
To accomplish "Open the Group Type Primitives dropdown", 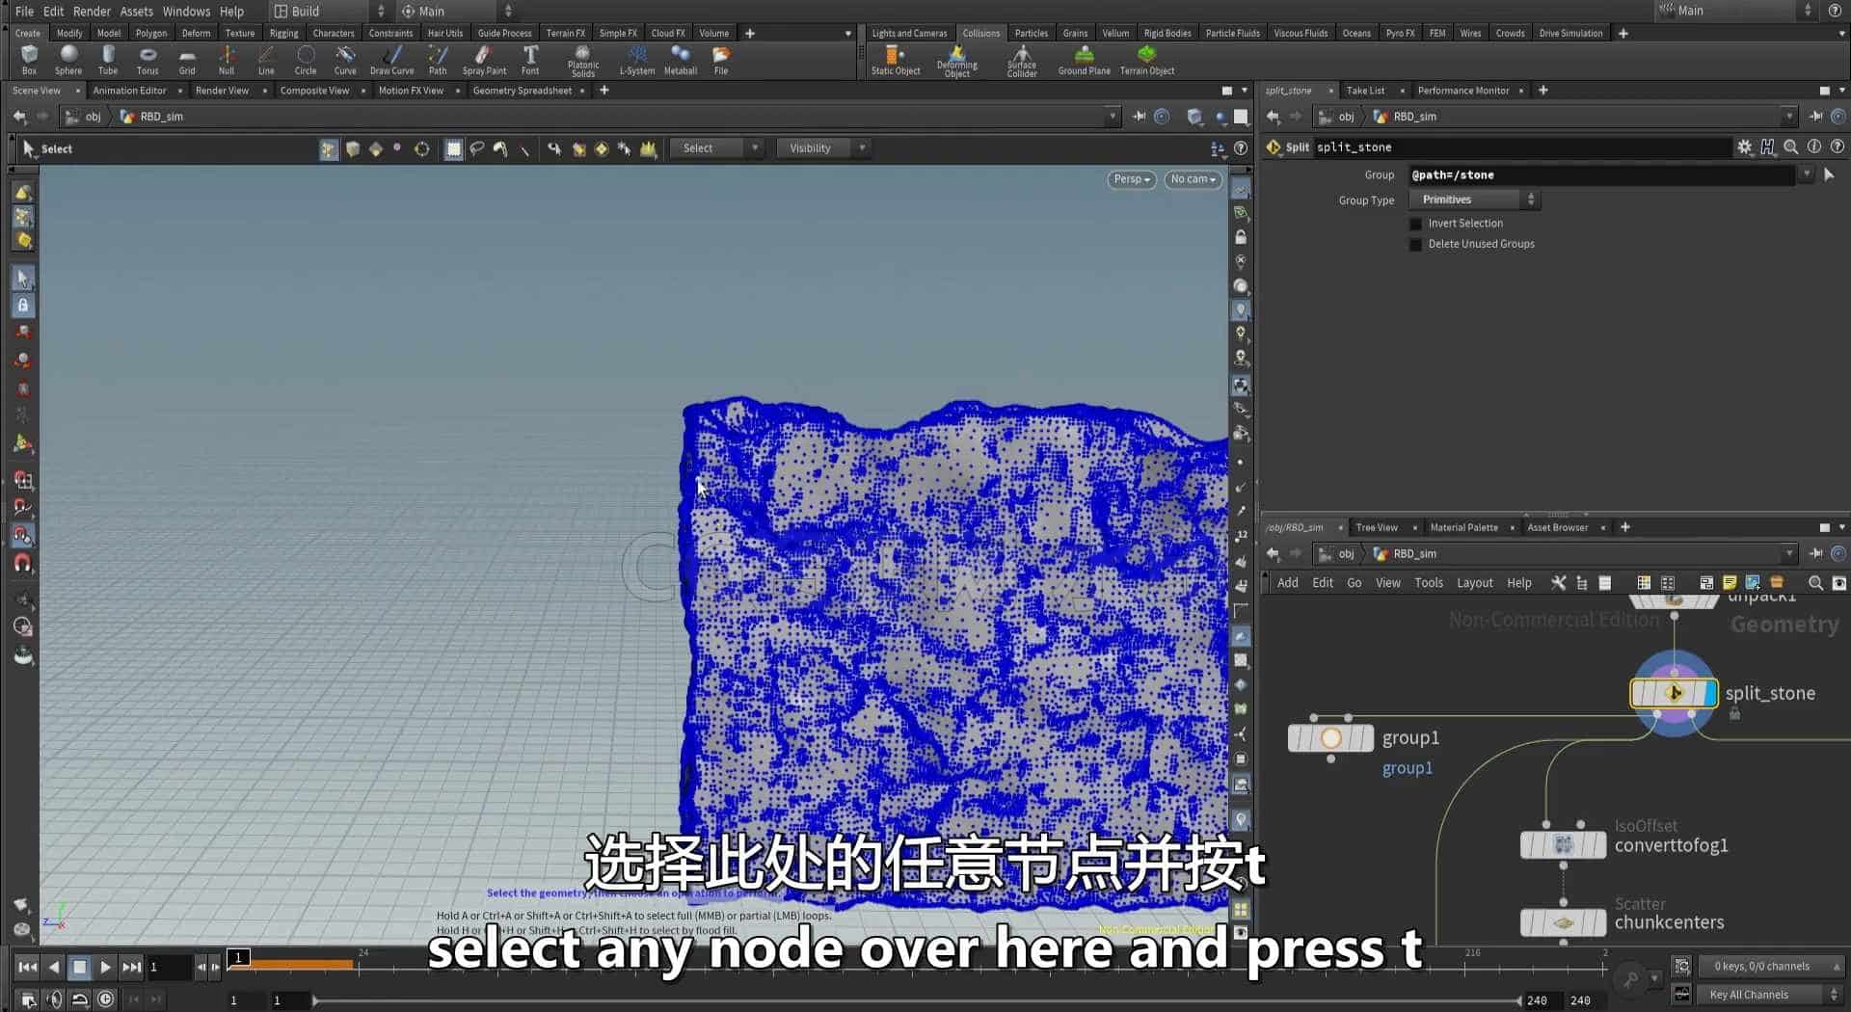I will pos(1474,200).
